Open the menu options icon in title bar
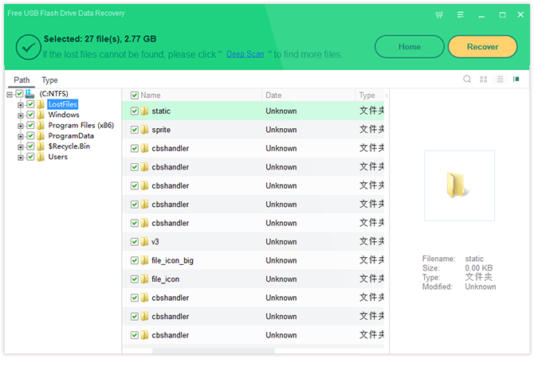The height and width of the screenshot is (382, 534). pyautogui.click(x=461, y=14)
